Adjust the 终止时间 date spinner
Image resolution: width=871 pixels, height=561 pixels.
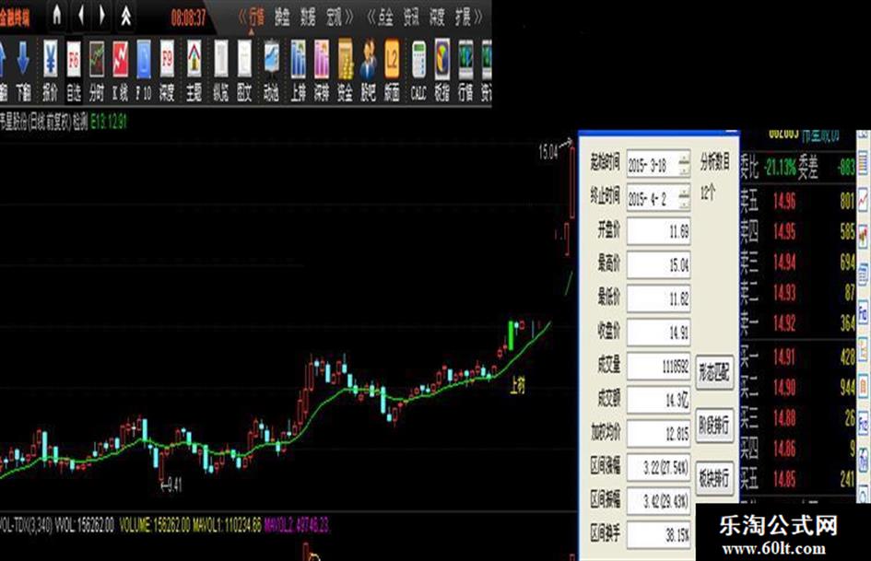(684, 198)
